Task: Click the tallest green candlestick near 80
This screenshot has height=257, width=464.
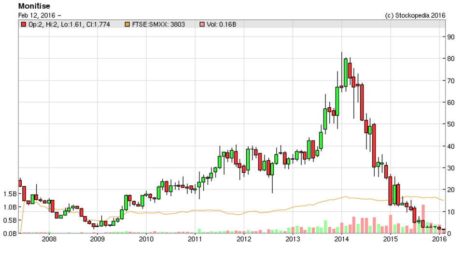Action: click(x=345, y=73)
